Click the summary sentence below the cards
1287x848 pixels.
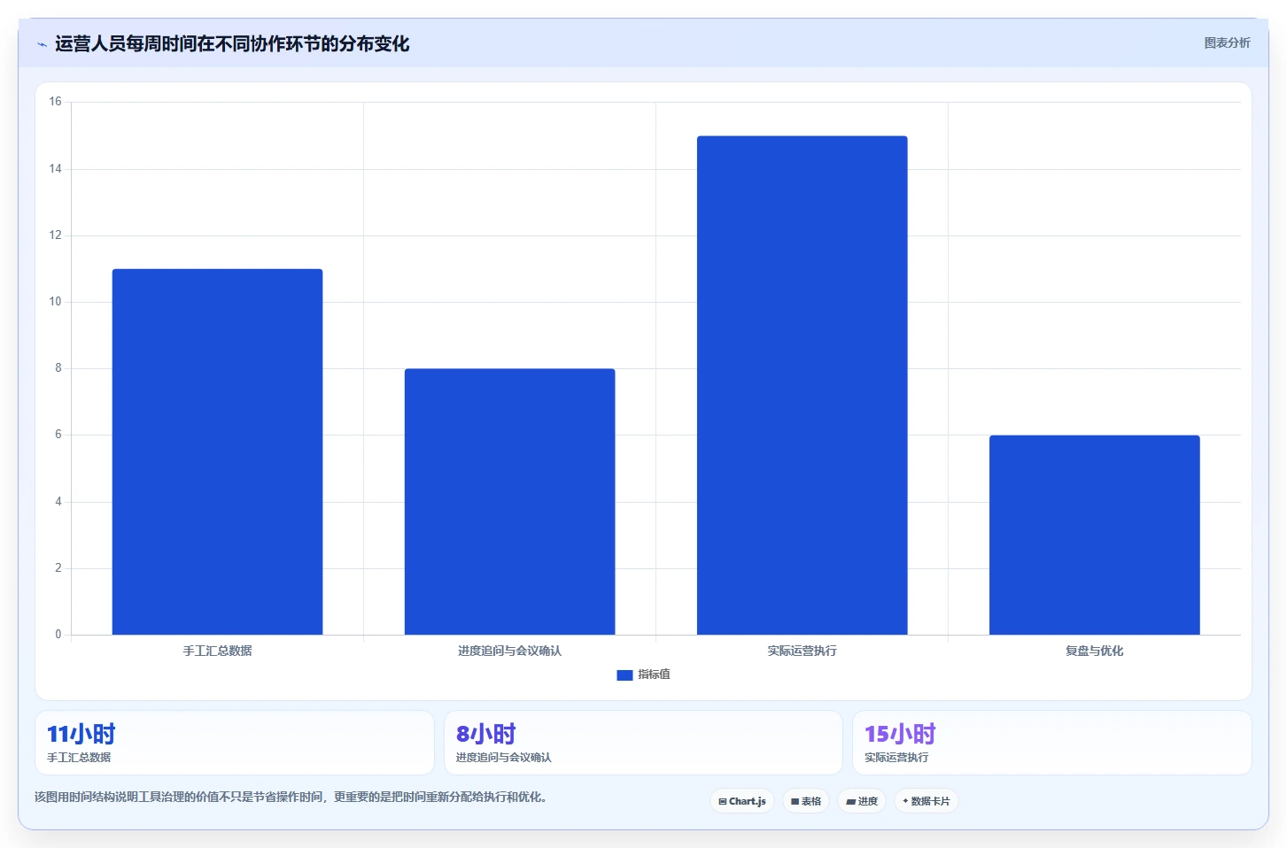[x=291, y=797]
